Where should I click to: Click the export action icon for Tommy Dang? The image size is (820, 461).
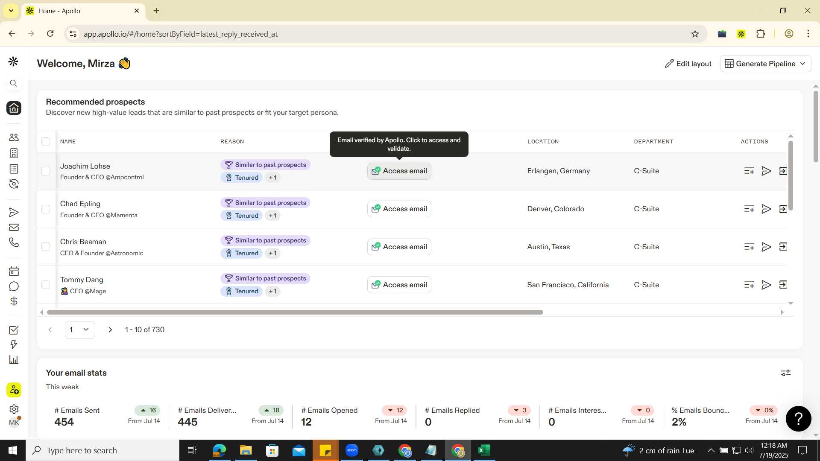[783, 285]
